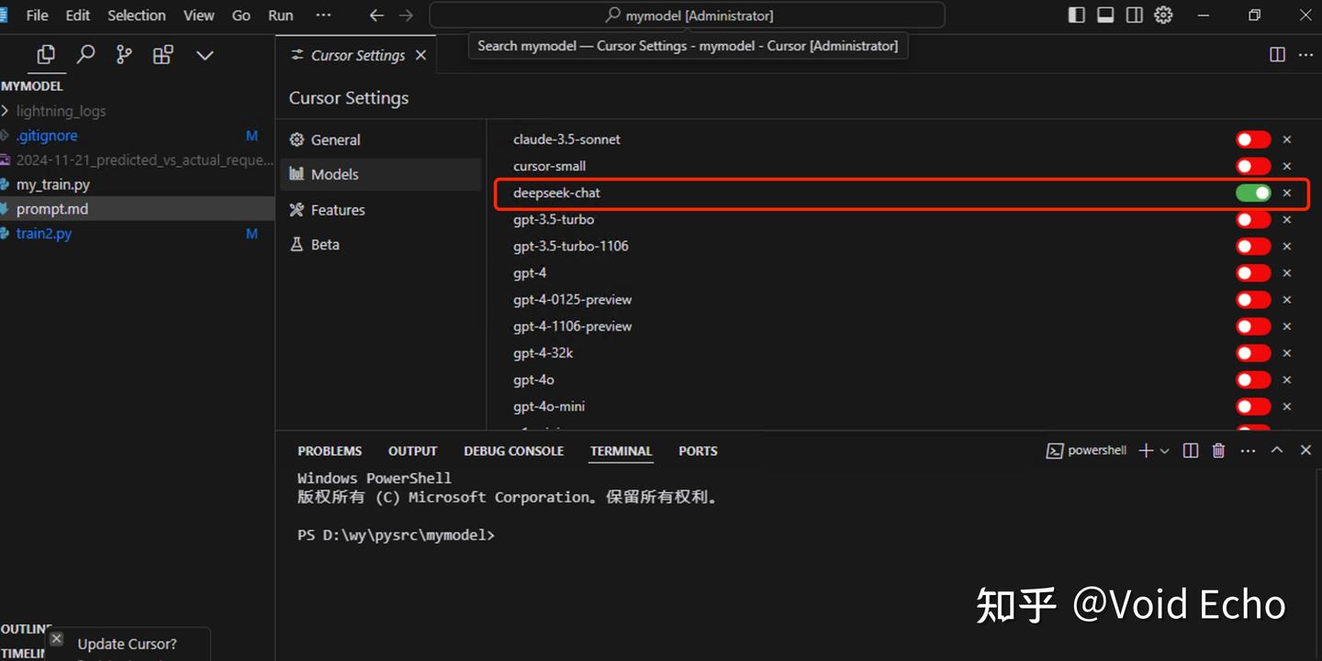Toggle the gpt-4o model switch
This screenshot has width=1322, height=661.
[x=1253, y=380]
